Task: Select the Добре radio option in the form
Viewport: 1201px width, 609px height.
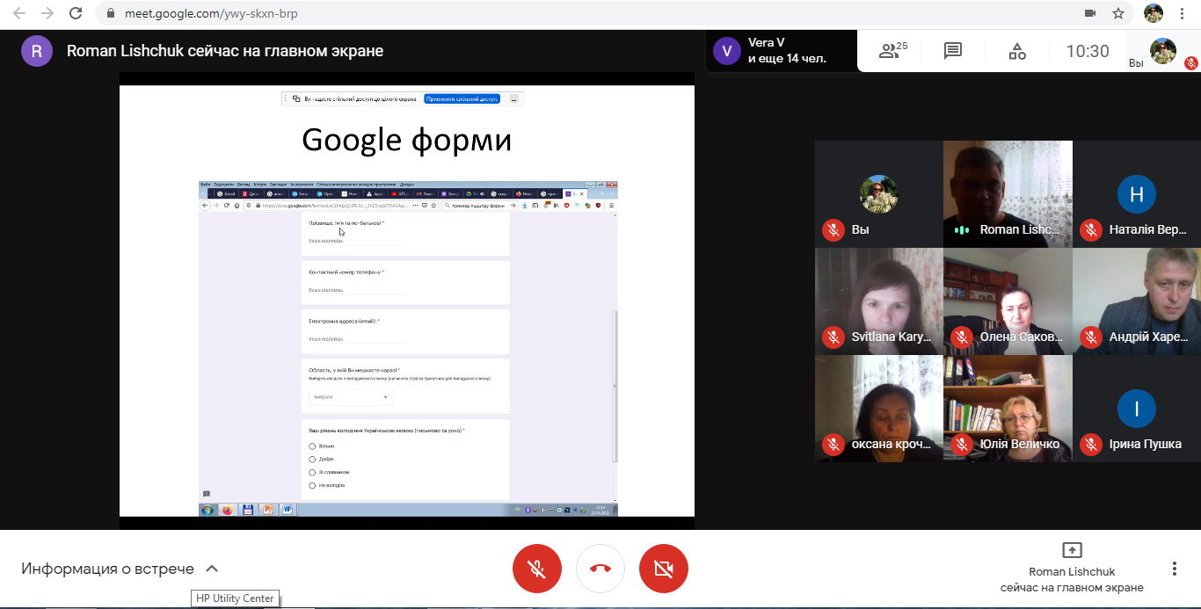Action: pos(312,459)
